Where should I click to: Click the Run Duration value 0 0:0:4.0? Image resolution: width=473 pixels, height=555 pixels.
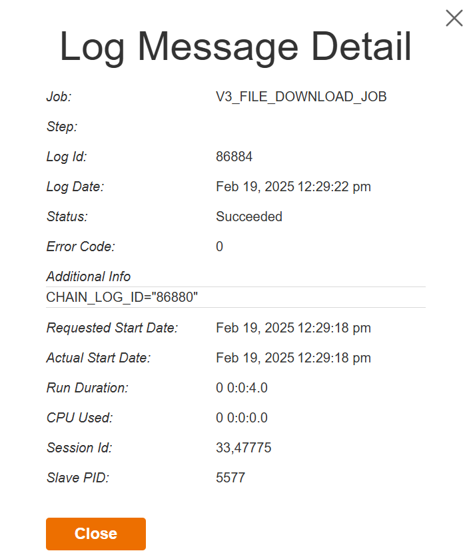242,388
